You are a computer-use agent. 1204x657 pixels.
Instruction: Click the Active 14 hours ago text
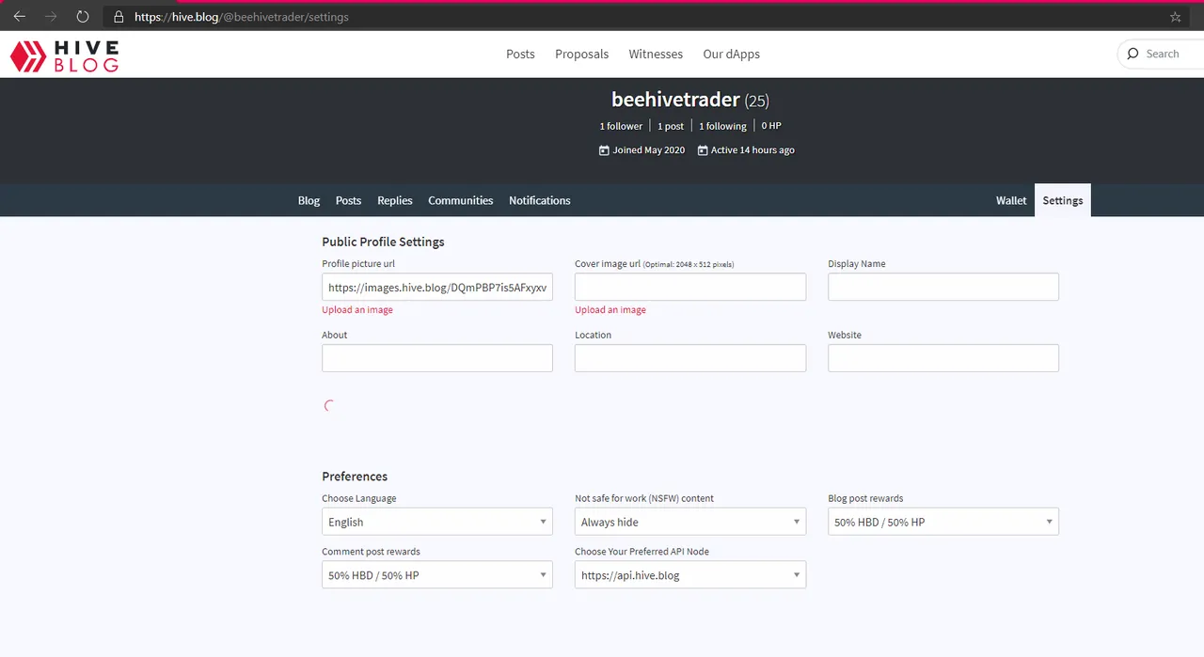pos(752,150)
